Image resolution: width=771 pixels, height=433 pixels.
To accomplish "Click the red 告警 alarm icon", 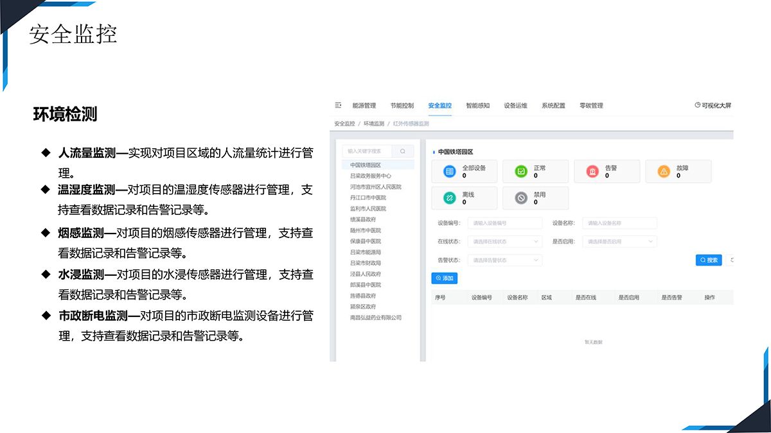I will click(592, 172).
